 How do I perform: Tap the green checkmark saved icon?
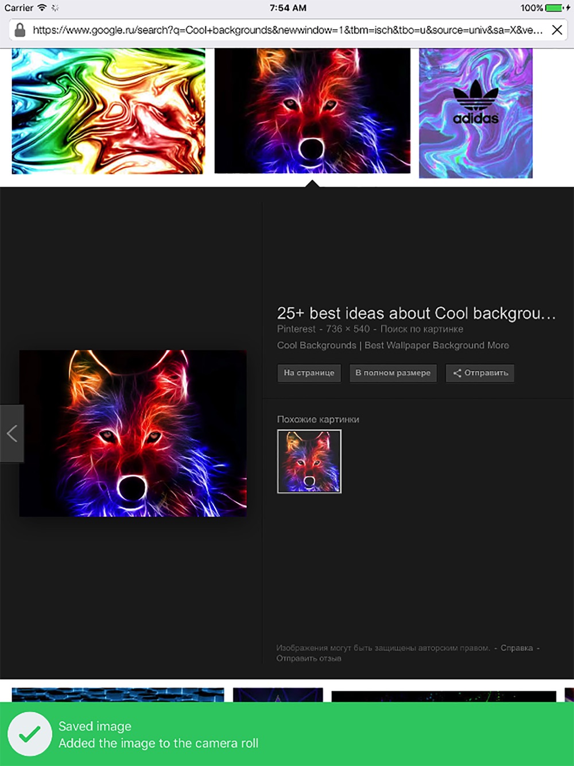click(30, 734)
